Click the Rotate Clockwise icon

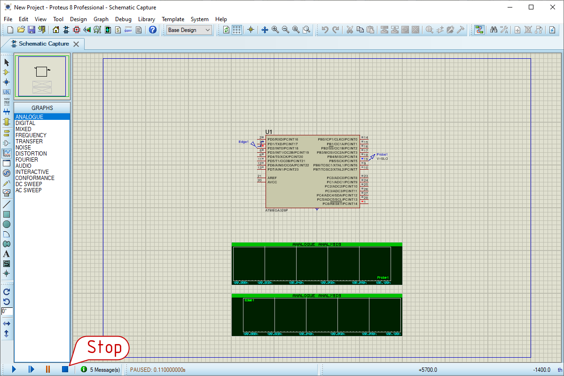pos(7,292)
